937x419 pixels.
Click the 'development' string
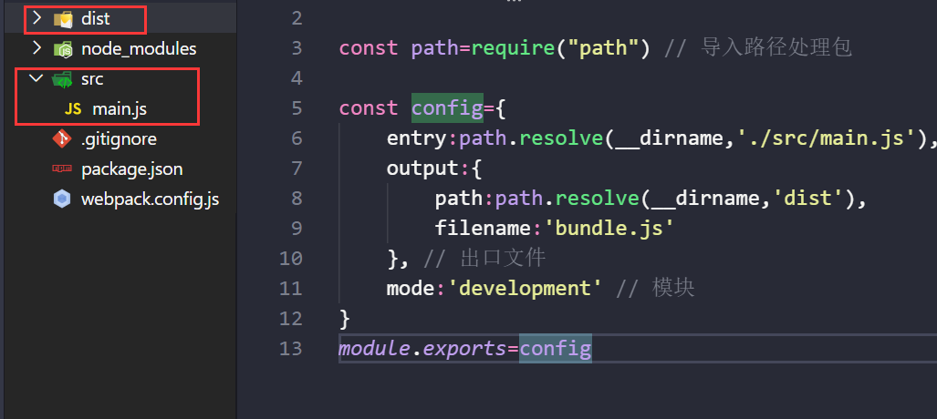click(525, 288)
